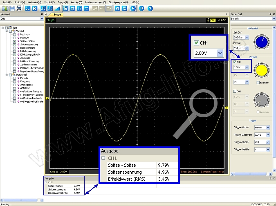Open the Trigger-Zeitablenkung AUTO dropdown

[x=268, y=135]
